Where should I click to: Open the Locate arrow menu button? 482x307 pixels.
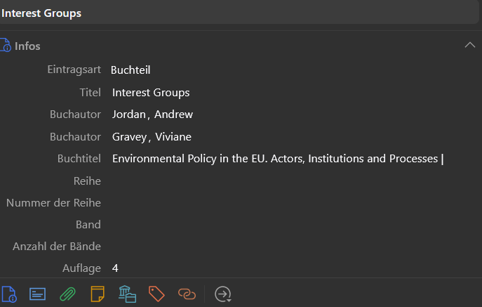[x=223, y=294]
